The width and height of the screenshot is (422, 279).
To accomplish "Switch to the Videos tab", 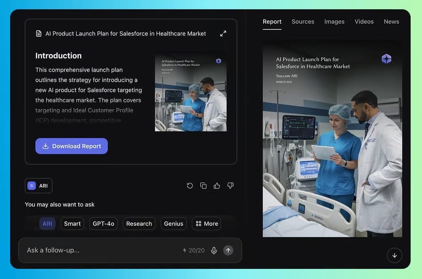I will pos(364,21).
